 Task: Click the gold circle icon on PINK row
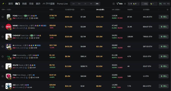coord(29,78)
